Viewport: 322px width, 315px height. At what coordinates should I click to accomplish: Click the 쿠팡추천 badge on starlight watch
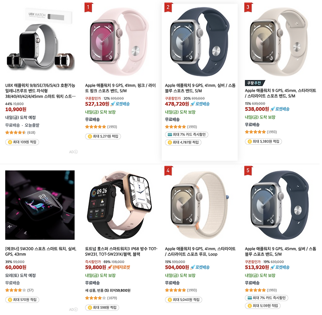(255, 83)
